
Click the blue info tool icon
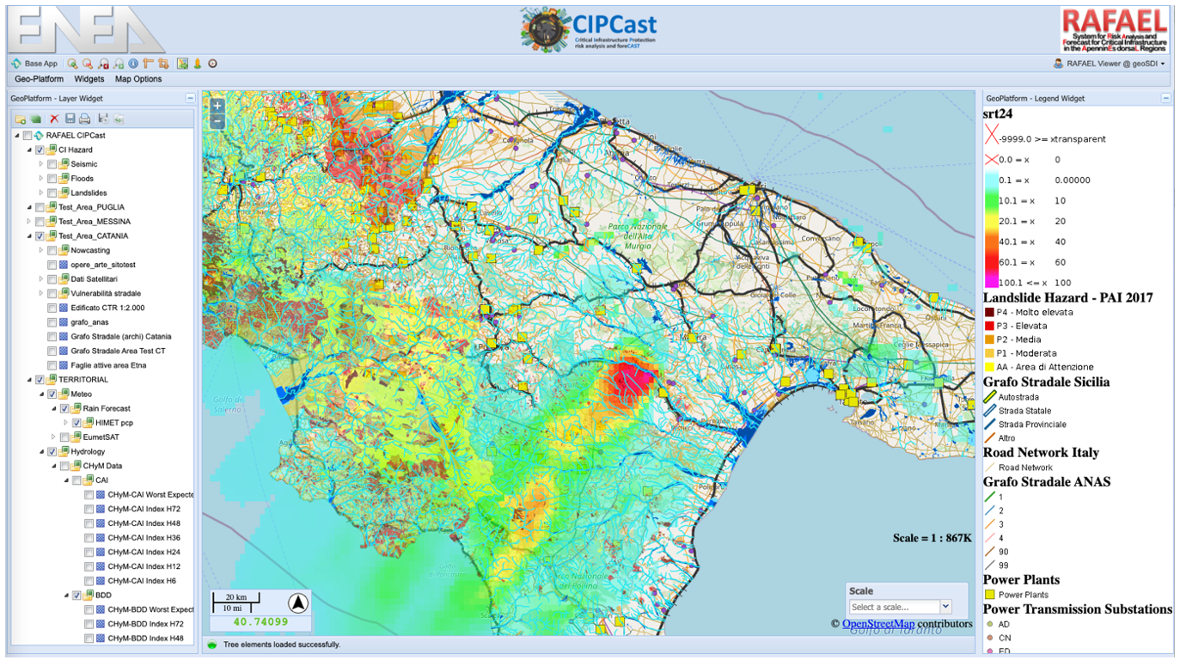tap(133, 64)
